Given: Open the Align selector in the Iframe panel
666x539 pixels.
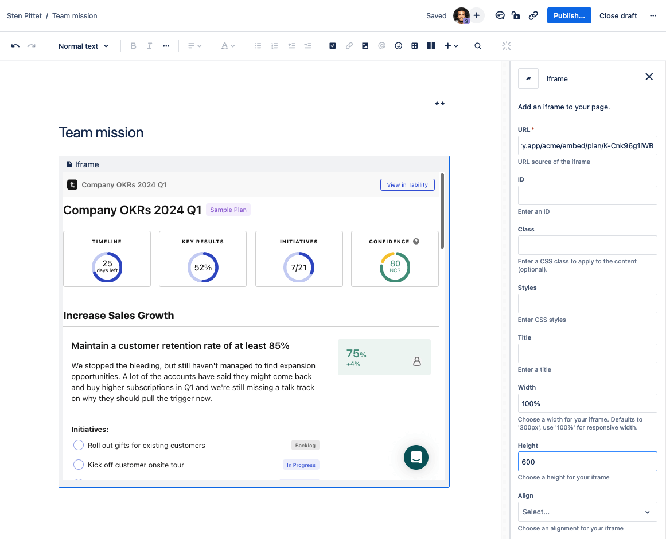Looking at the screenshot, I should 587,512.
